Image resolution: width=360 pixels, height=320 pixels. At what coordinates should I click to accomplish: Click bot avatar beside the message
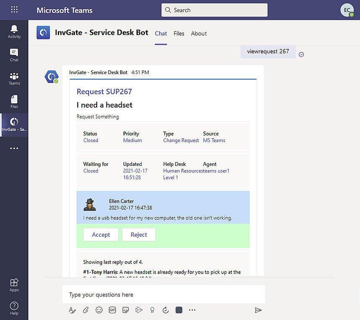[x=51, y=77]
